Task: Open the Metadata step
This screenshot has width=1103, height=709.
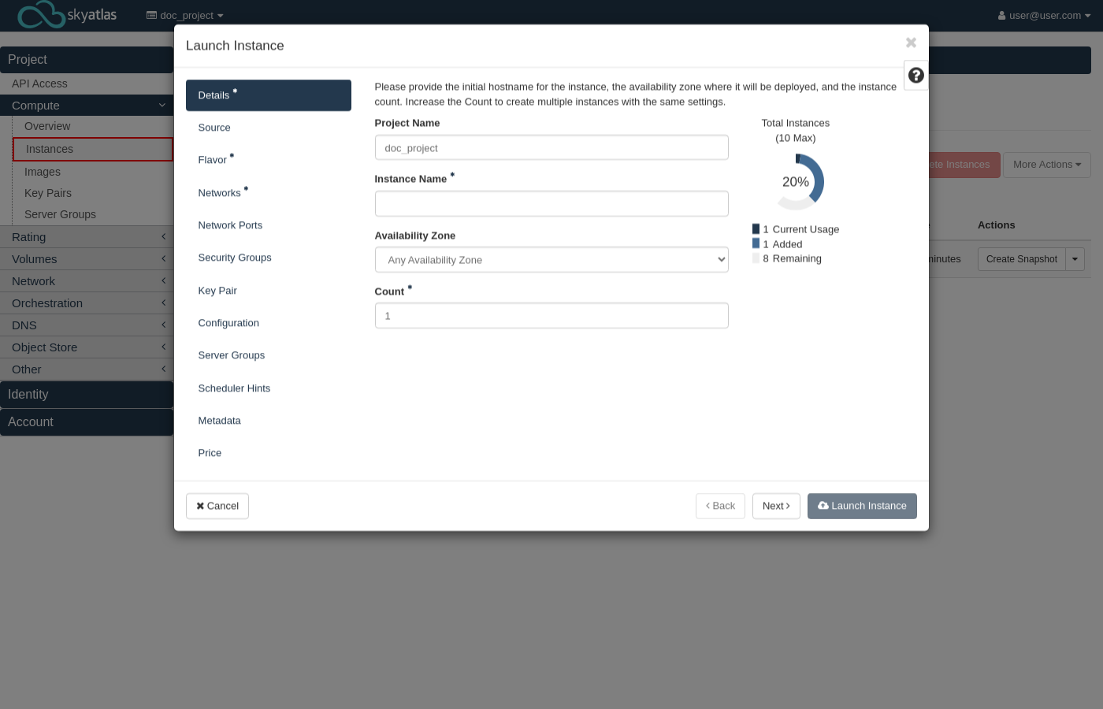Action: click(219, 420)
